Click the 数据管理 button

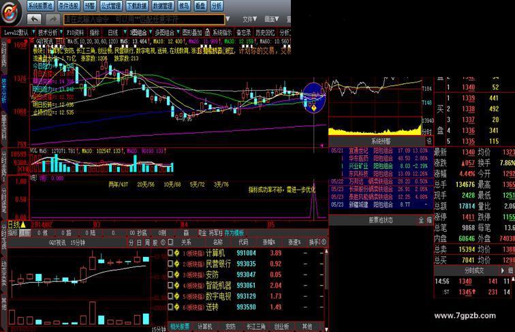pyautogui.click(x=163, y=5)
